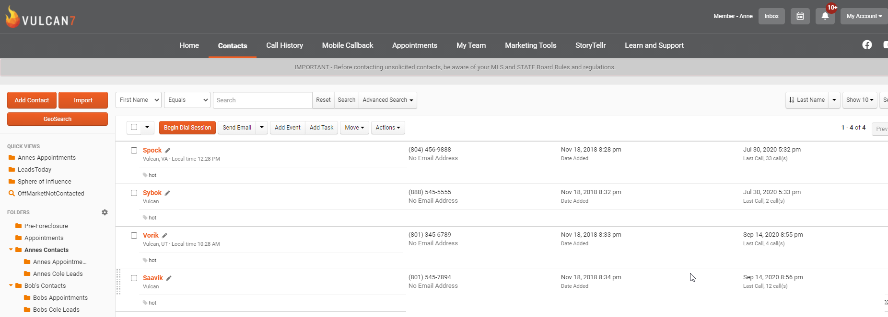The width and height of the screenshot is (888, 317).
Task: Click Pre-Foreclosure folder icon
Action: pyautogui.click(x=18, y=226)
